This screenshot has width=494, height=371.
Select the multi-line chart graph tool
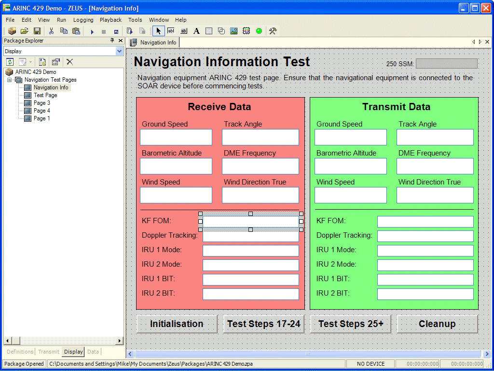pyautogui.click(x=247, y=31)
